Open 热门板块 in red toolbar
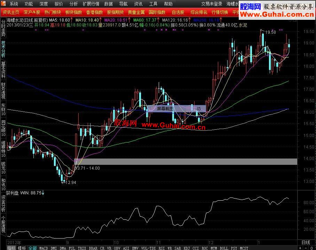The image size is (316, 250). point(53,12)
